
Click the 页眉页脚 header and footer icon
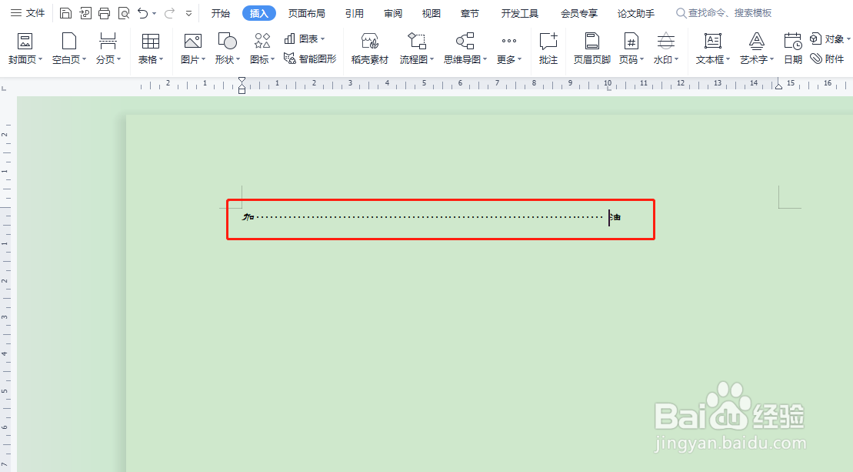coord(592,42)
